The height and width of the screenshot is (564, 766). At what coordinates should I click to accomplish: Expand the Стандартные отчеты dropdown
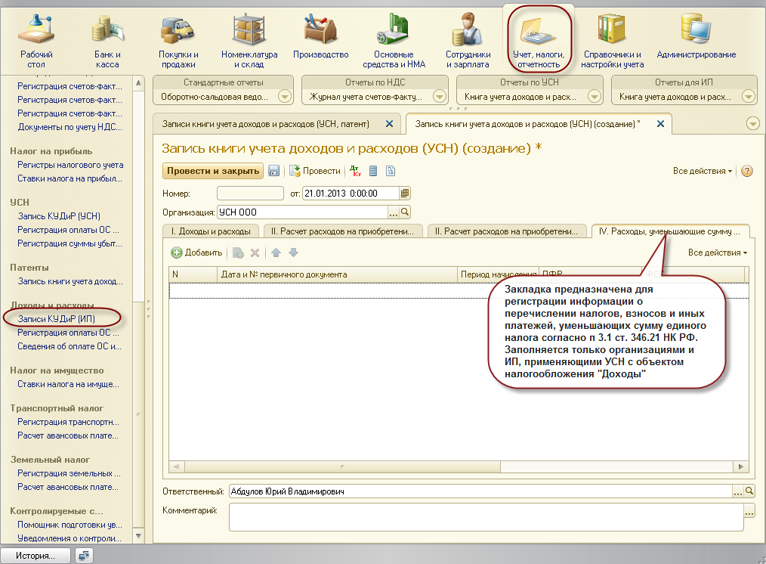pyautogui.click(x=285, y=97)
